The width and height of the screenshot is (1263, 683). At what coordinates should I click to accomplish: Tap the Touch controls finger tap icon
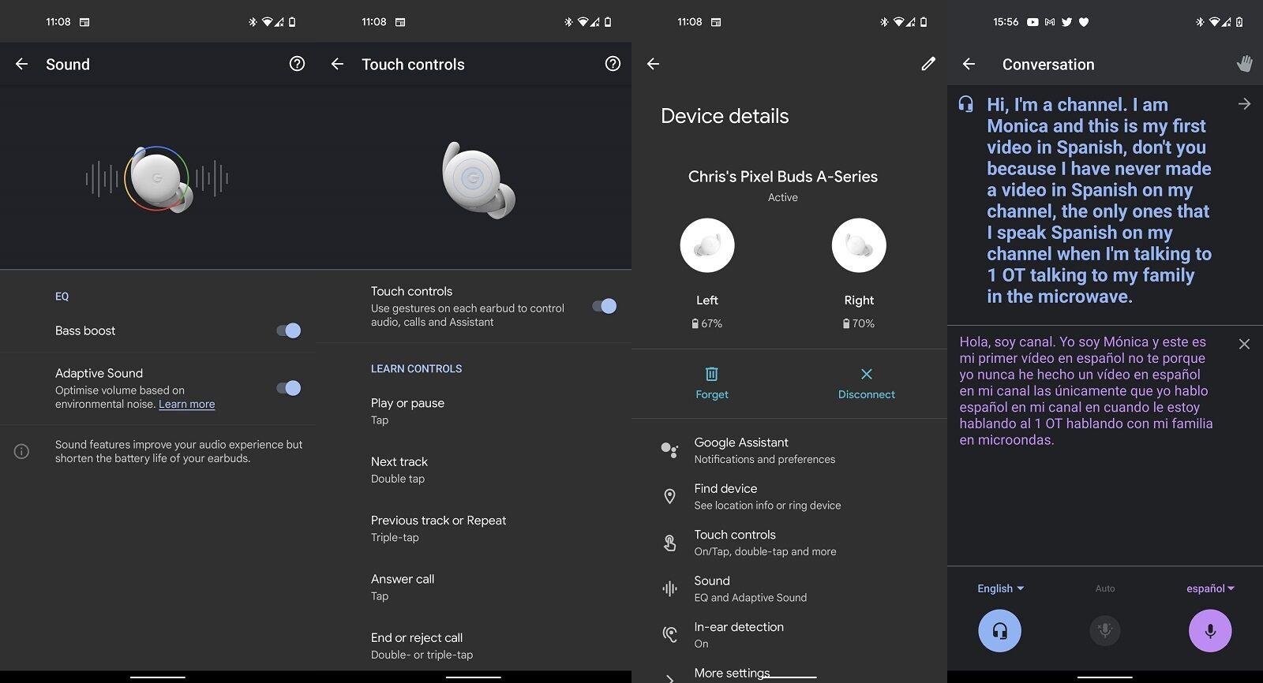point(669,543)
